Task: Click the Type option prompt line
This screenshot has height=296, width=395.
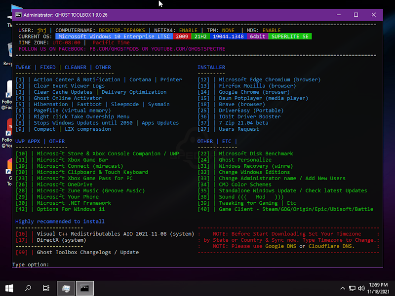Action: coord(31,264)
